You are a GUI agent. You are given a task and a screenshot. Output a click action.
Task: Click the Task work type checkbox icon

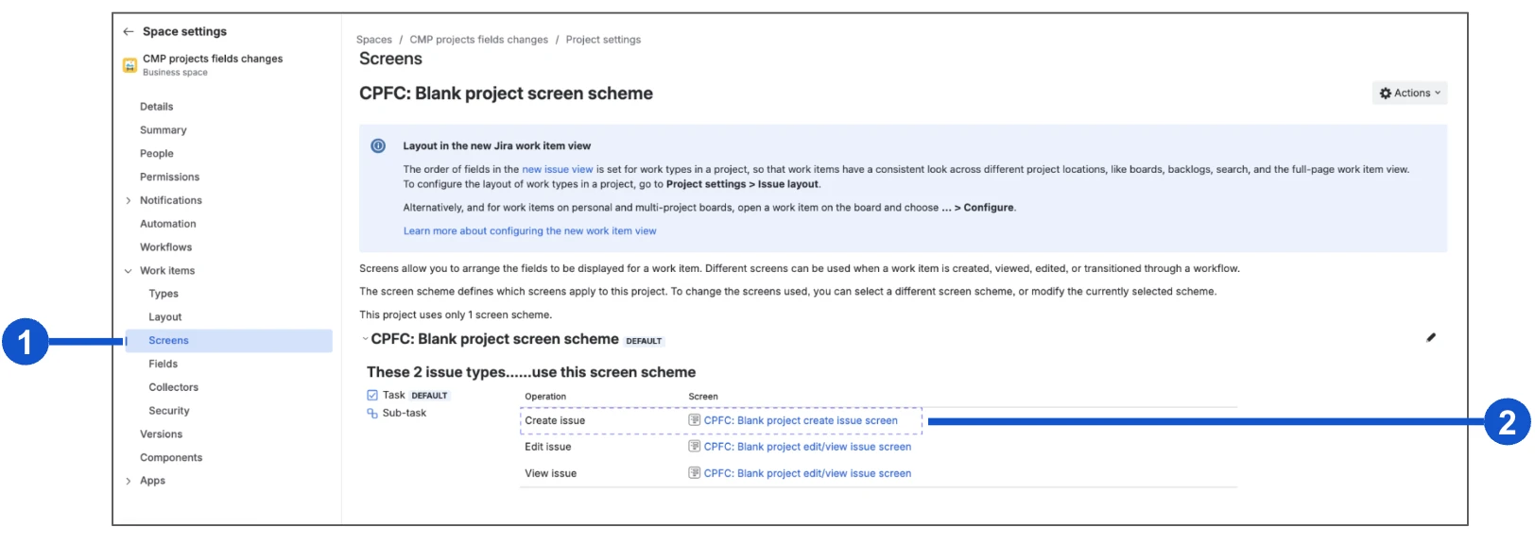click(372, 395)
